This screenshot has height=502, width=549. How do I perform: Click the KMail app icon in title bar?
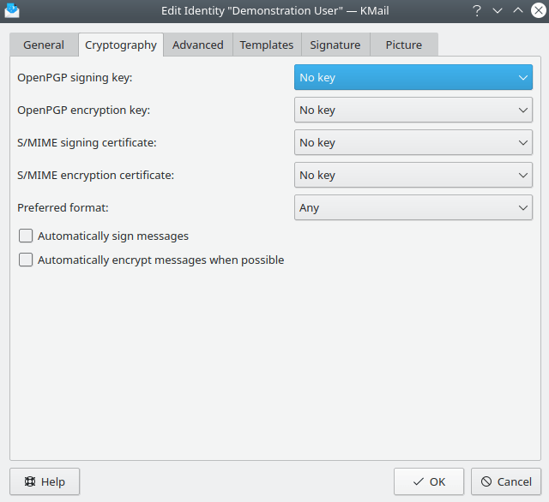(12, 10)
